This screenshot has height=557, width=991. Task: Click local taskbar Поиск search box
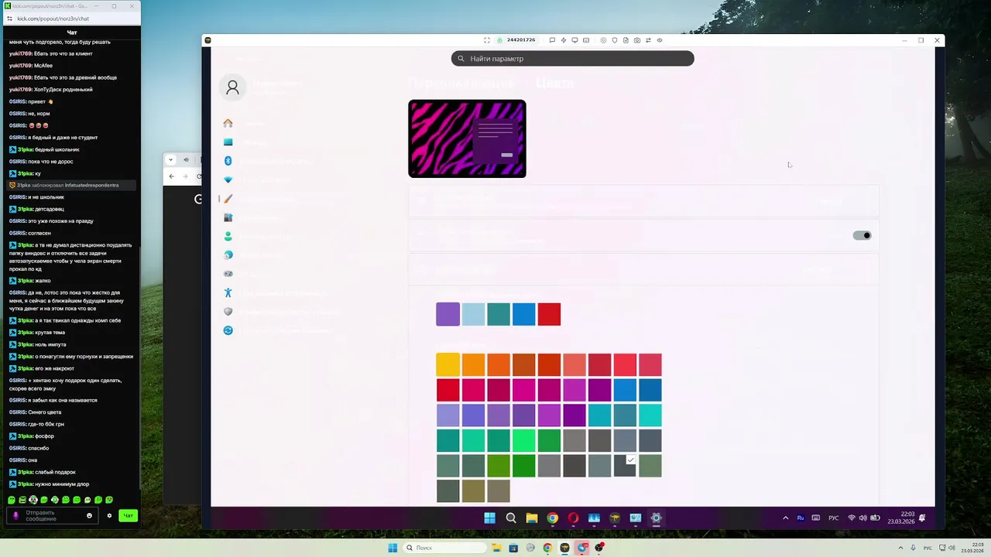tap(447, 548)
